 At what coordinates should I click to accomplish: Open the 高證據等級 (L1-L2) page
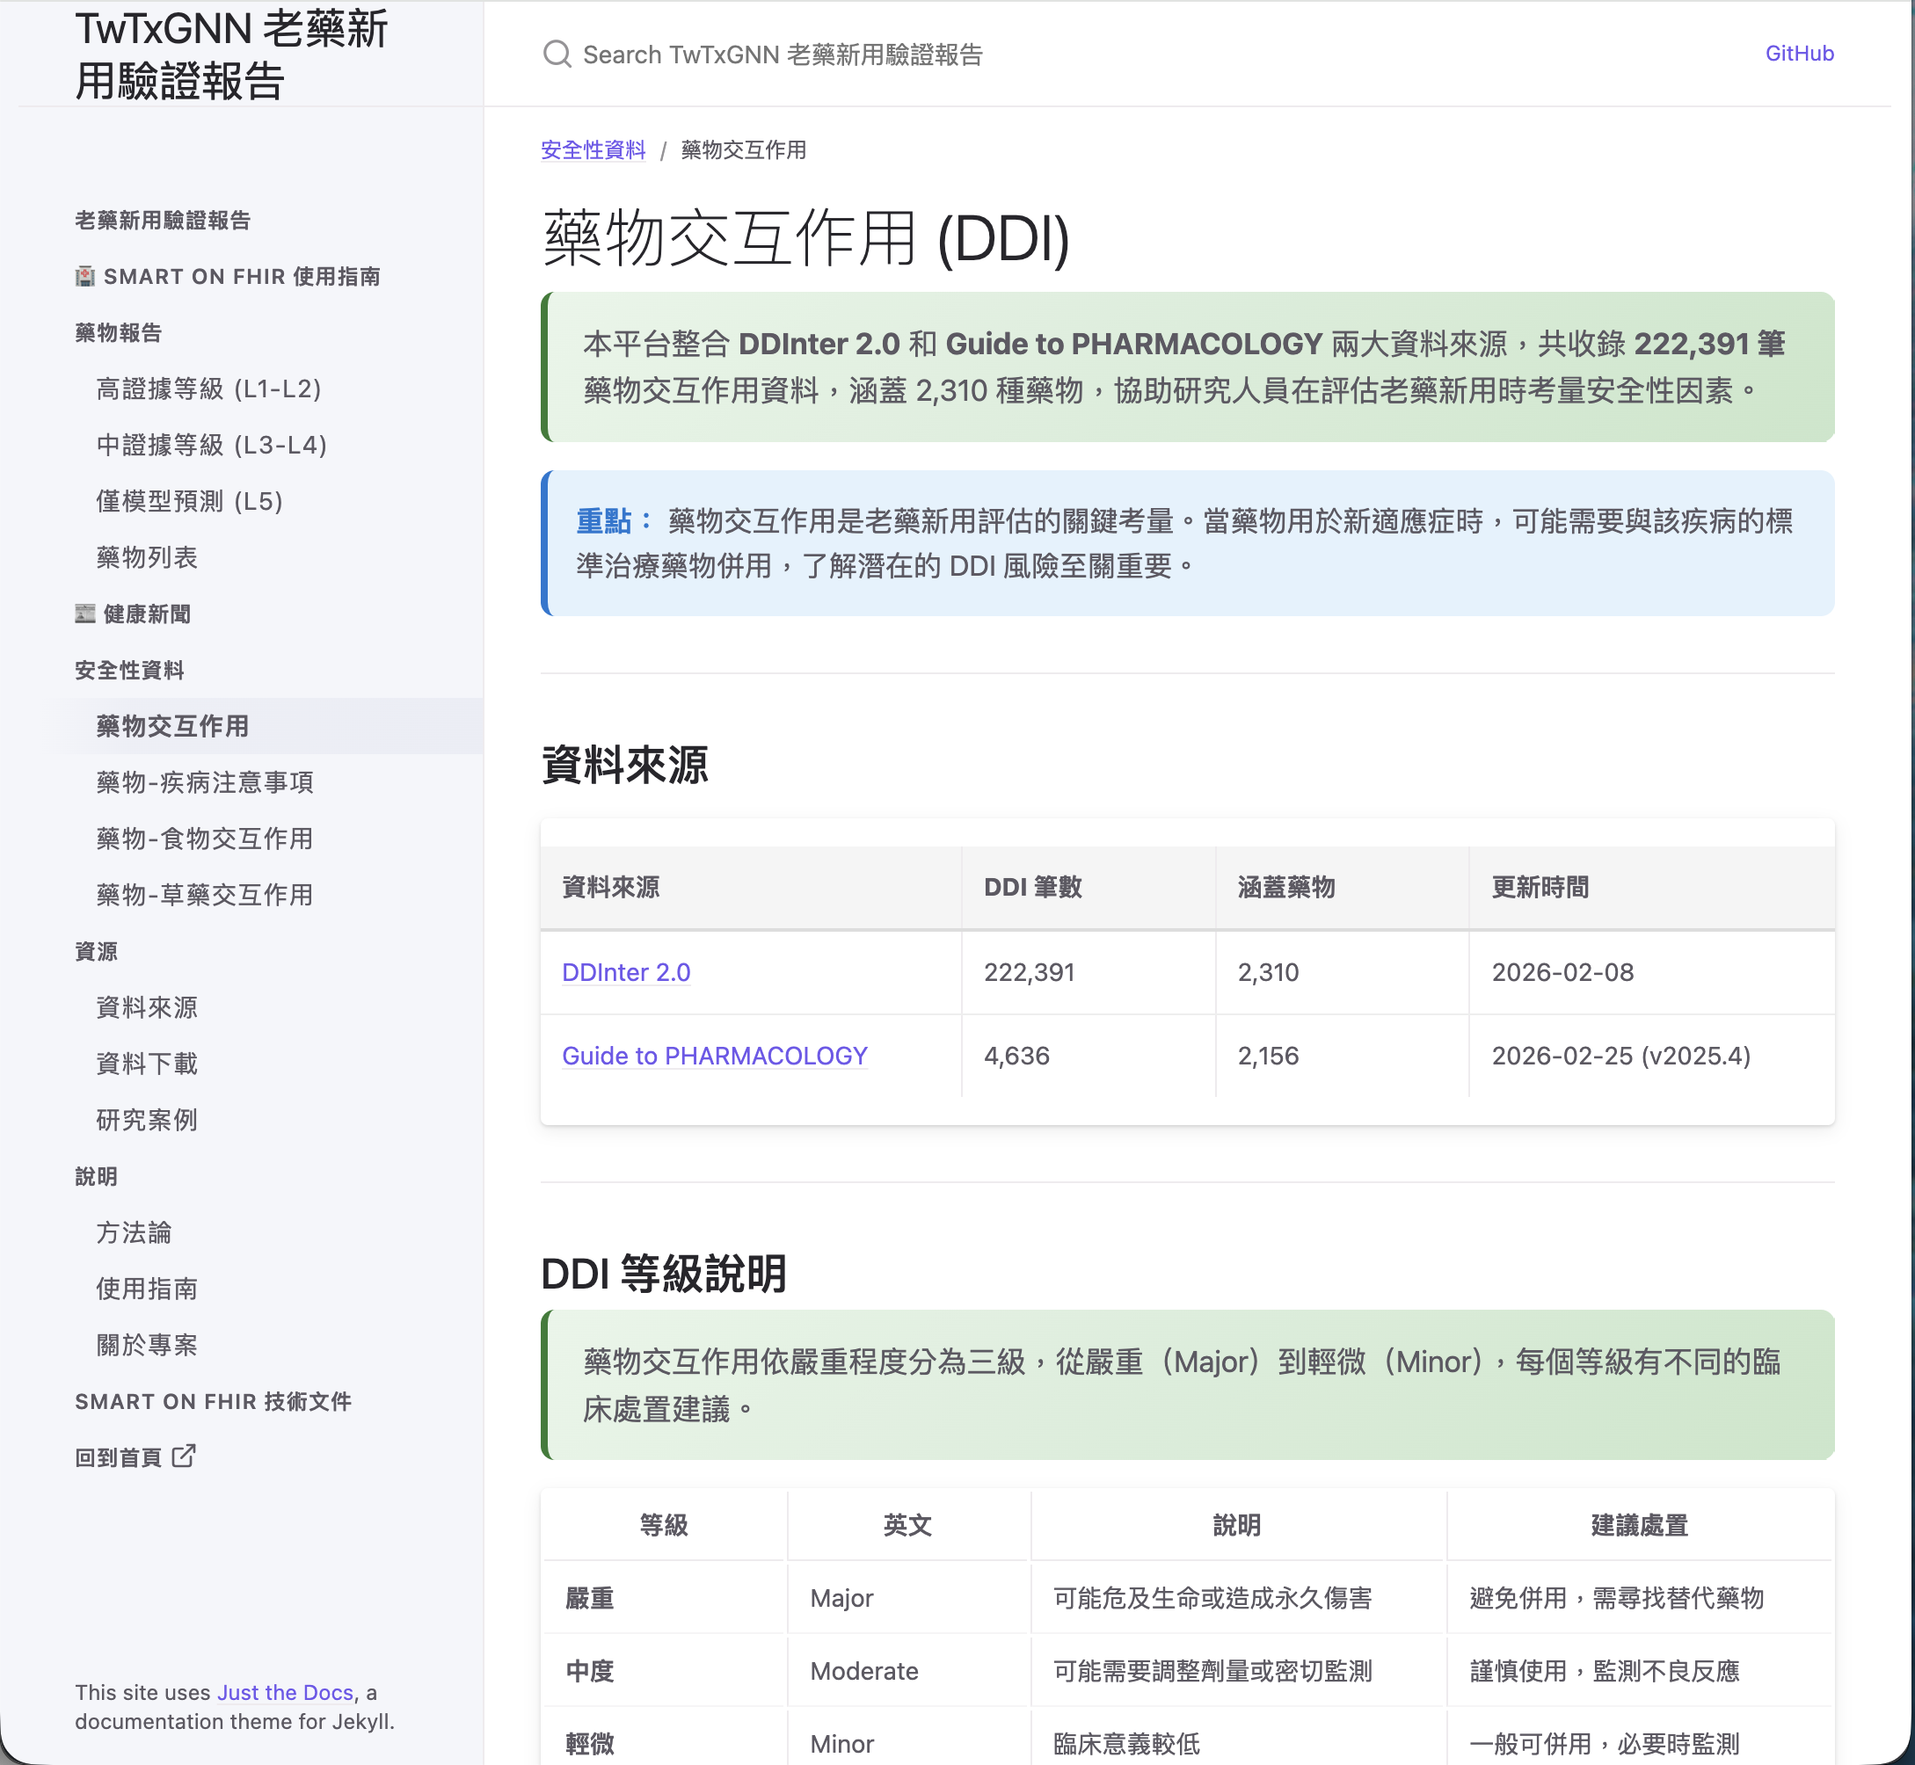[209, 389]
